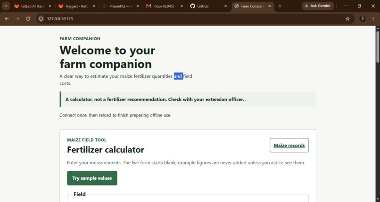Click the Fertilizer calculator heading
380x202 pixels.
106,150
